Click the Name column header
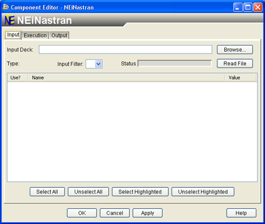Image resolution: width=265 pixels, height=224 pixels. 127,77
